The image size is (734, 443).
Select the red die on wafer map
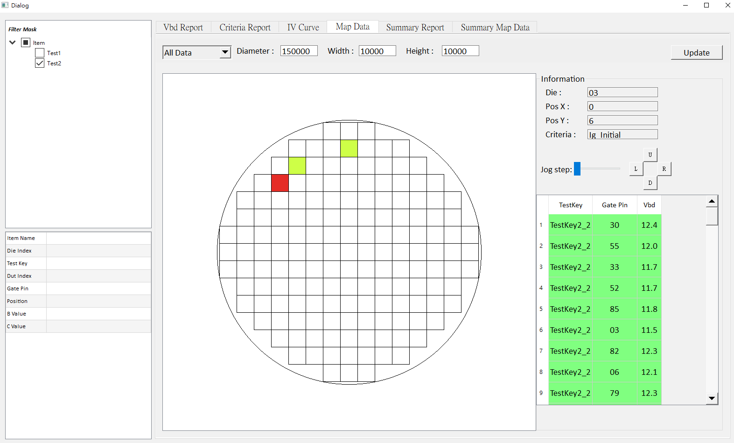click(x=280, y=183)
